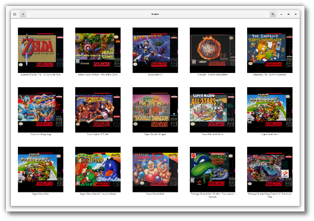Minimize the Games window
This screenshot has width=314, height=221.
tap(281, 14)
